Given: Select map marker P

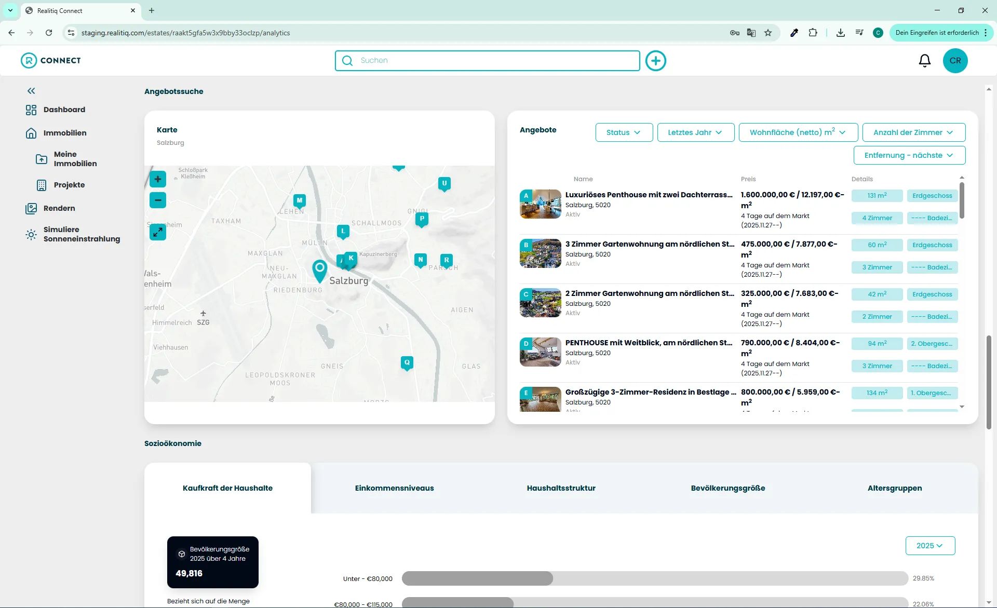Looking at the screenshot, I should pyautogui.click(x=422, y=219).
